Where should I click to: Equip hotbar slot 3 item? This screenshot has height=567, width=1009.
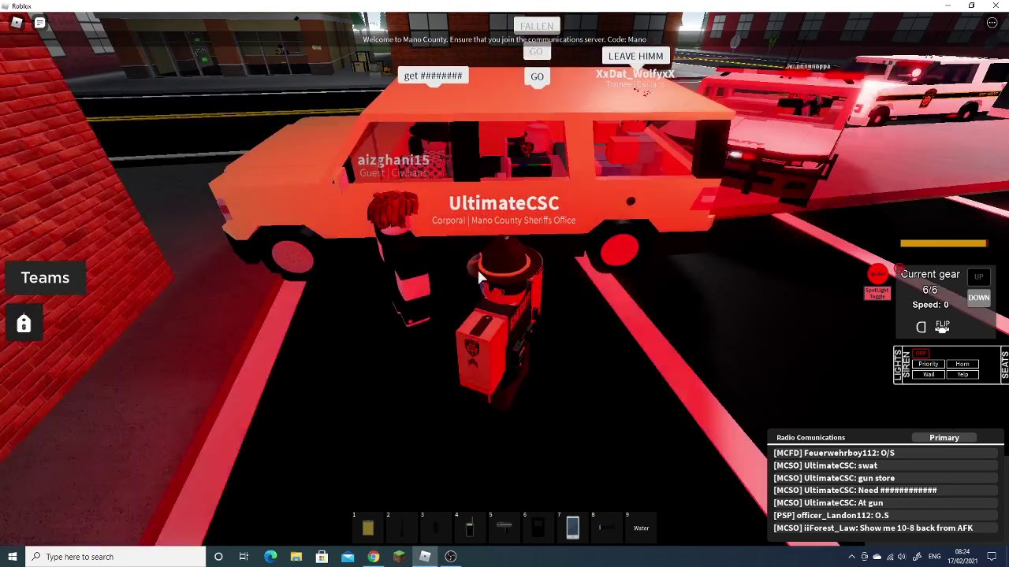click(436, 528)
